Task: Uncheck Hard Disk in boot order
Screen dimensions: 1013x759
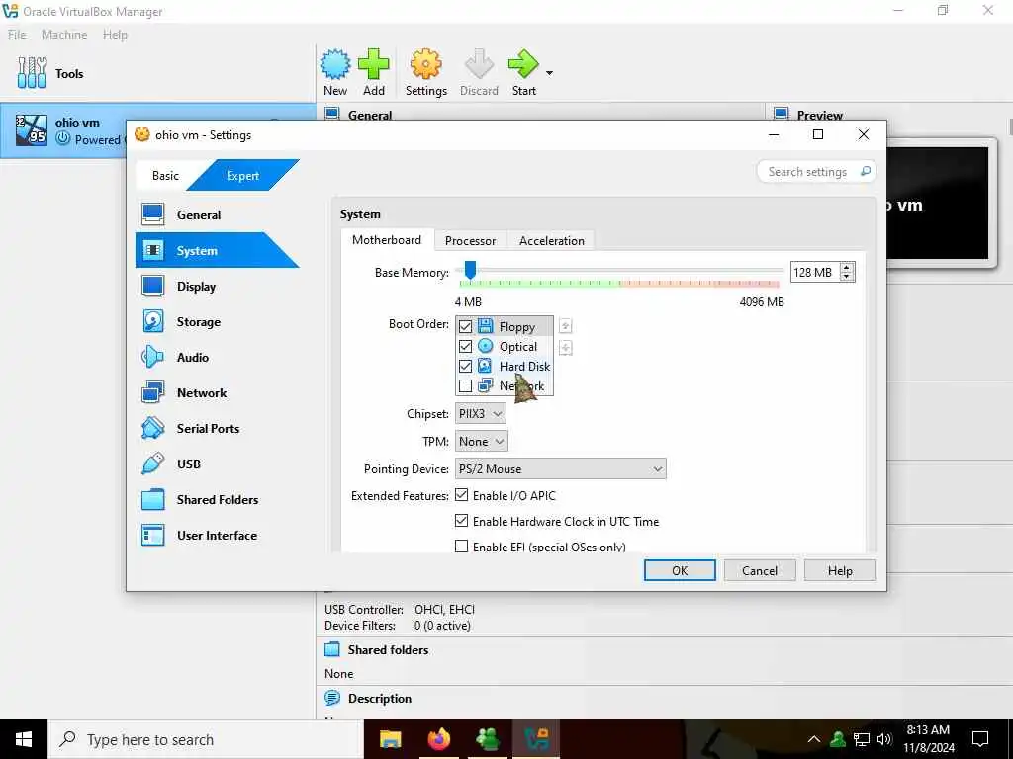Action: point(465,366)
